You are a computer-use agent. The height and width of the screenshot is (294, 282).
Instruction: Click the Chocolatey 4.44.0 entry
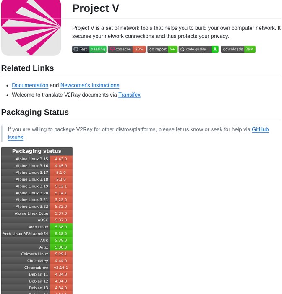[x=61, y=261]
